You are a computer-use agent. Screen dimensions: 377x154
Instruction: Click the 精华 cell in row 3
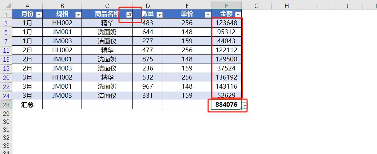pos(107,23)
